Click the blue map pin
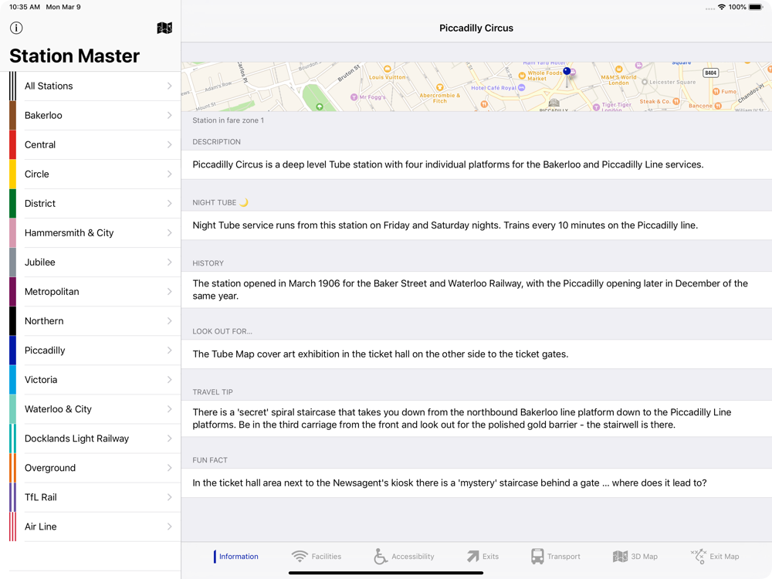This screenshot has width=772, height=579. (567, 72)
